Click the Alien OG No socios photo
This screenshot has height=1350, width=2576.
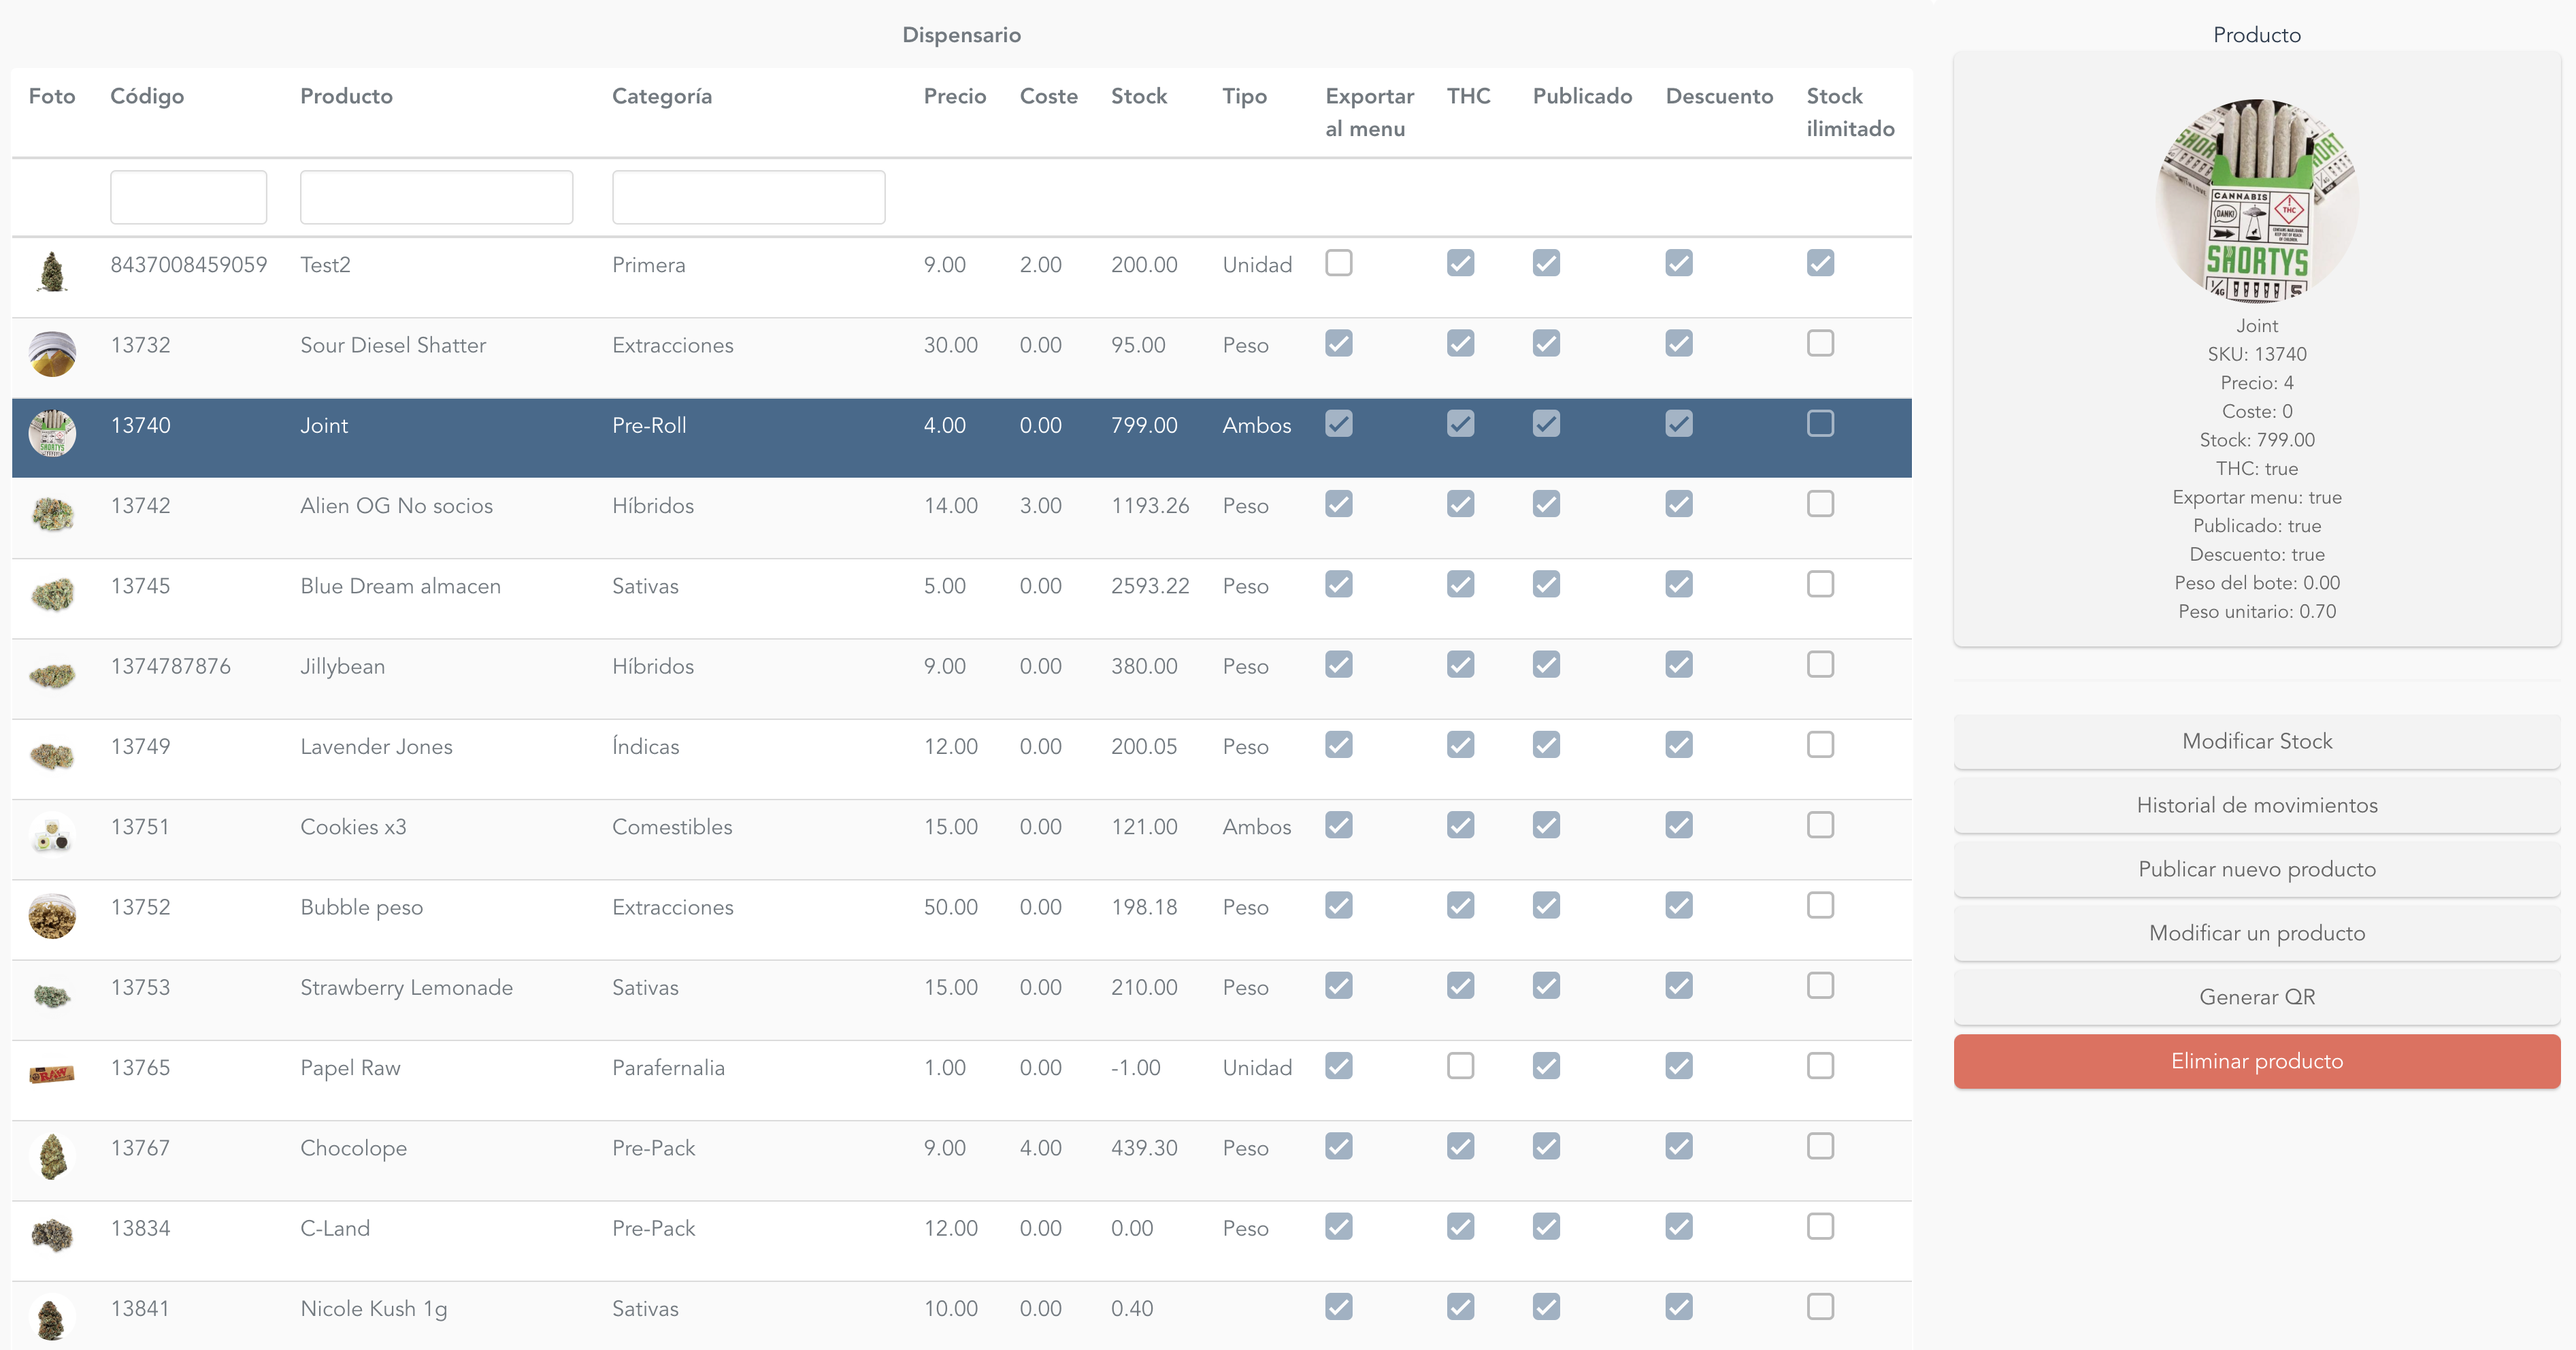52,514
